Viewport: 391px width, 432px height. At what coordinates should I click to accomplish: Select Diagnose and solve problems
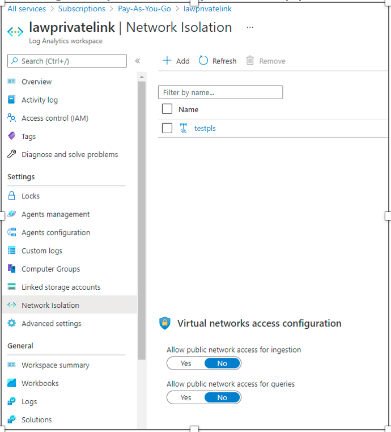coord(70,155)
